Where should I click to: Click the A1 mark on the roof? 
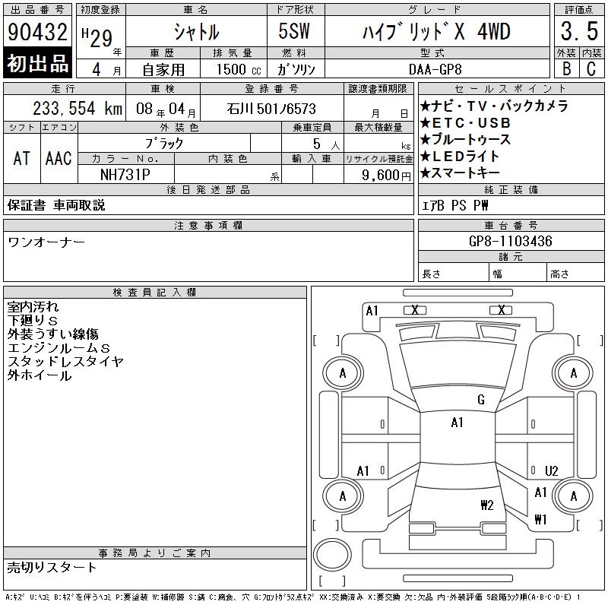pyautogui.click(x=458, y=423)
